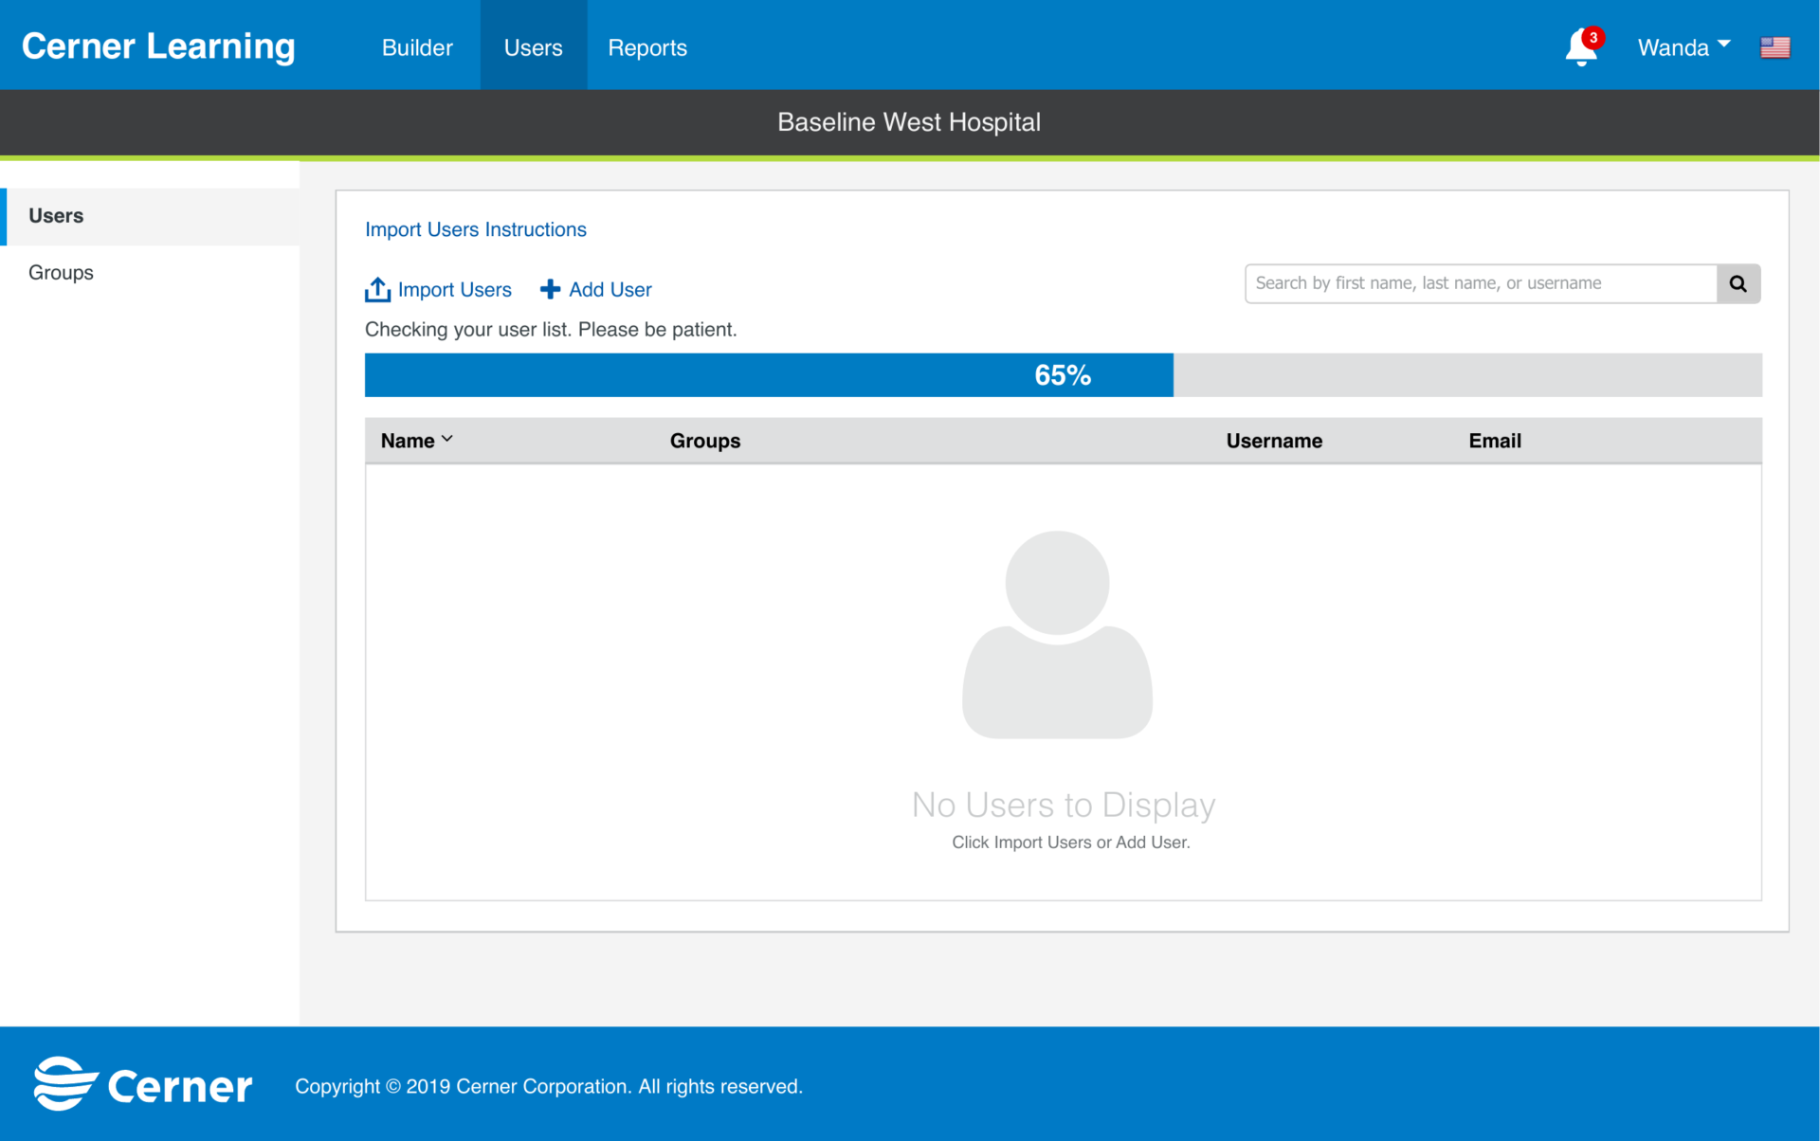1820x1141 pixels.
Task: Sort by Name column arrow
Action: pyautogui.click(x=447, y=439)
